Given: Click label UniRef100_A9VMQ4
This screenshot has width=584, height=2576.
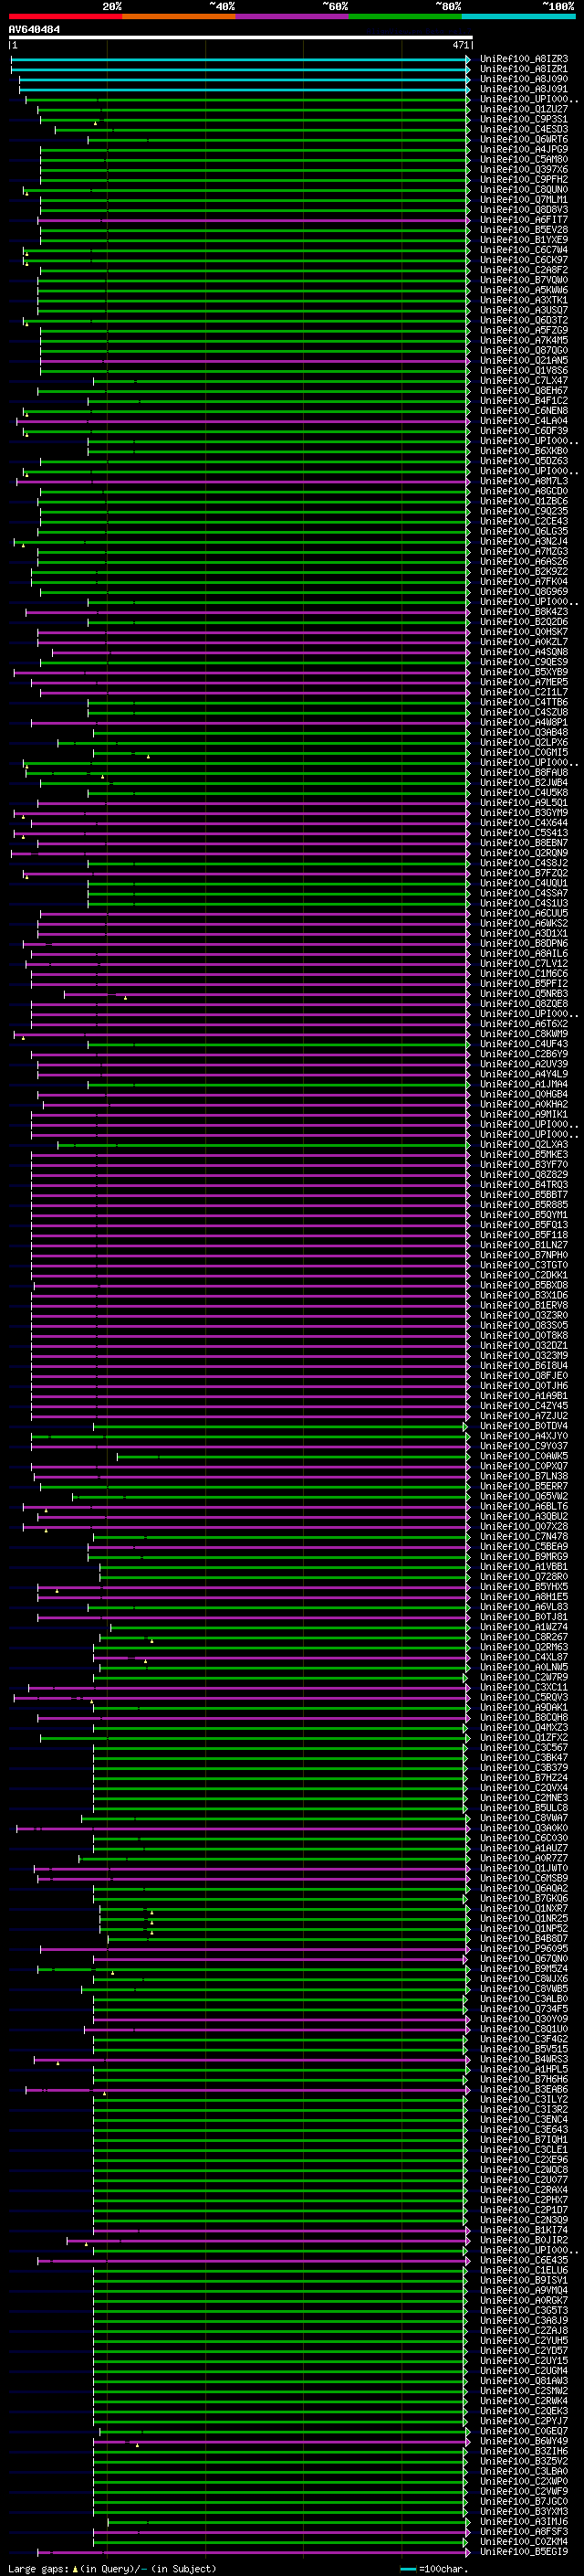Looking at the screenshot, I should pyautogui.click(x=524, y=2290).
